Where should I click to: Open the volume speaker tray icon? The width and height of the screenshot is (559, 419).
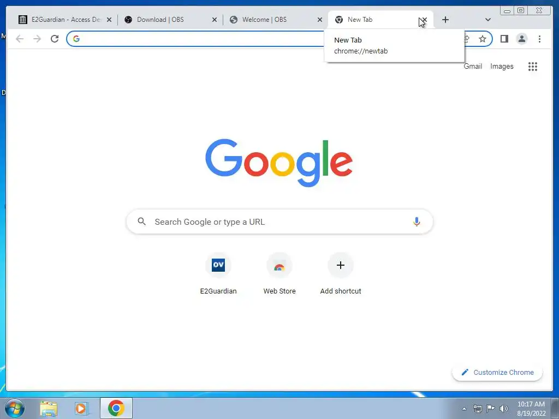tap(503, 408)
